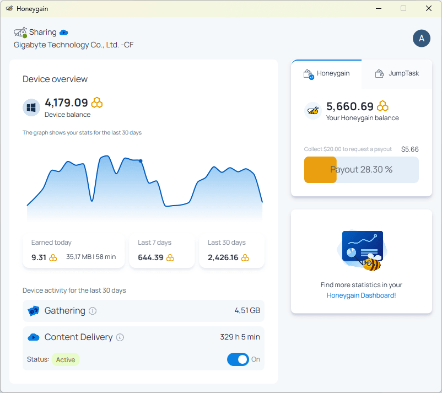The image size is (442, 393).
Task: Click the Content Delivery cloud icon
Action: point(34,337)
